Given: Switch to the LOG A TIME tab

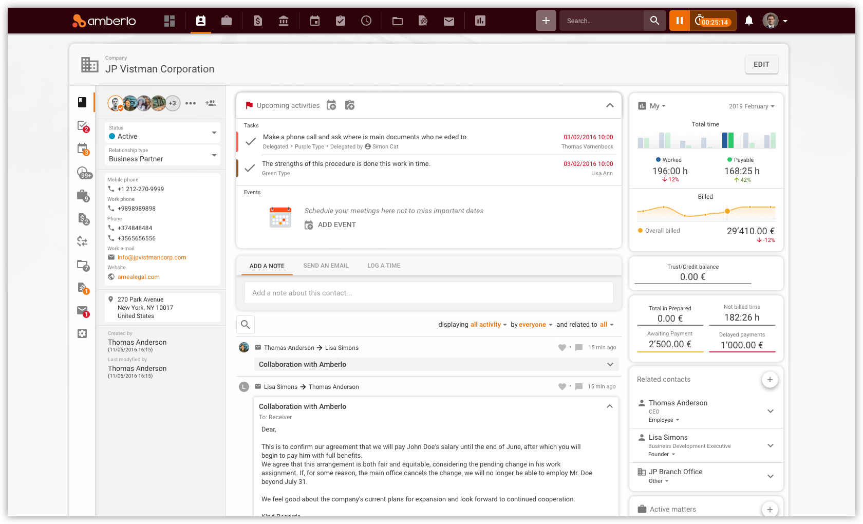Looking at the screenshot, I should coord(384,266).
